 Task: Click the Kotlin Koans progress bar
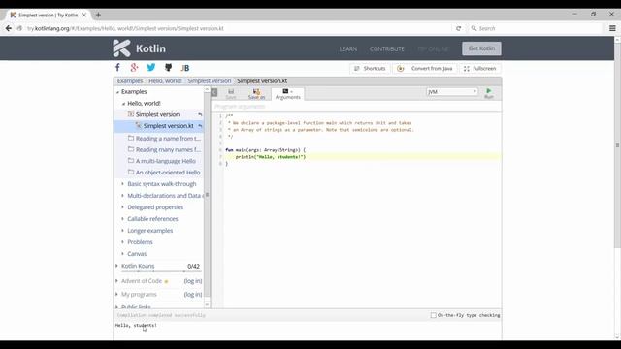[162, 271]
